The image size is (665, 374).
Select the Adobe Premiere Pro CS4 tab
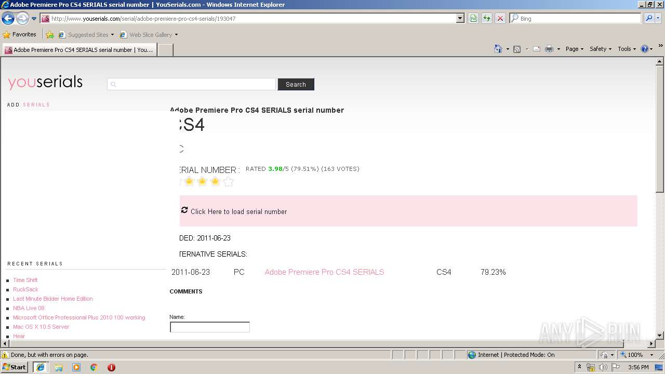pyautogui.click(x=79, y=50)
